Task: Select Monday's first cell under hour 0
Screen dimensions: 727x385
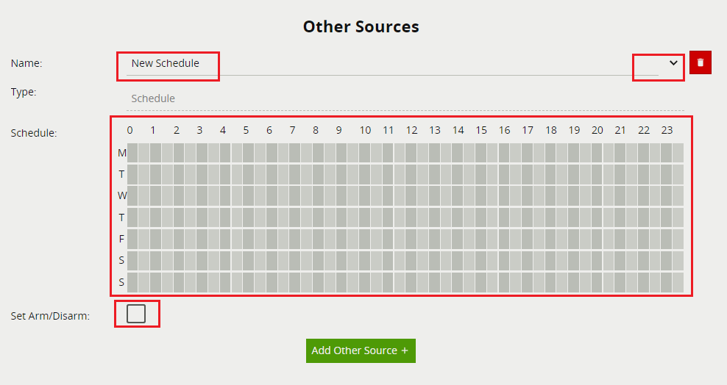Action: (x=133, y=153)
